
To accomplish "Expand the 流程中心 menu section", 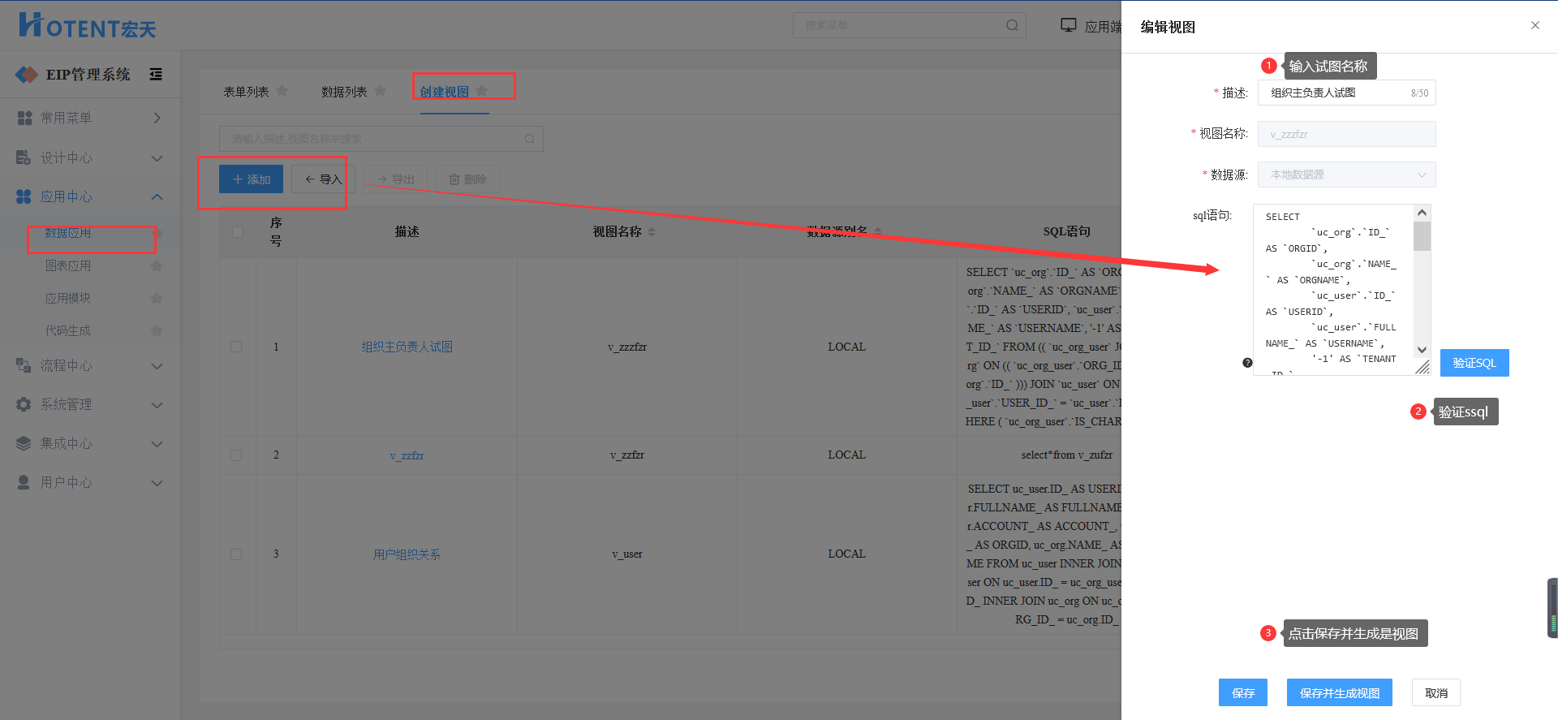I will [89, 366].
